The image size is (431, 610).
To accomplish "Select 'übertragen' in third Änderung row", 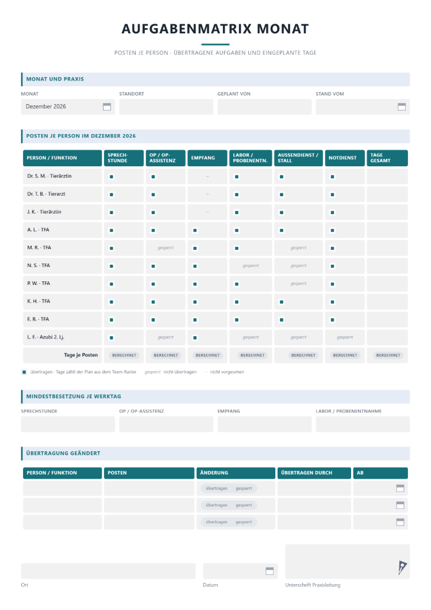I will click(217, 522).
